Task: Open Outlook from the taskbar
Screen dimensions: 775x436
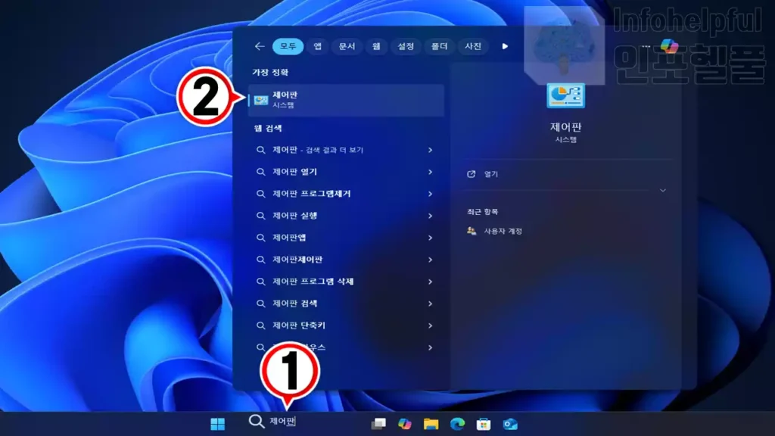Action: tap(509, 424)
